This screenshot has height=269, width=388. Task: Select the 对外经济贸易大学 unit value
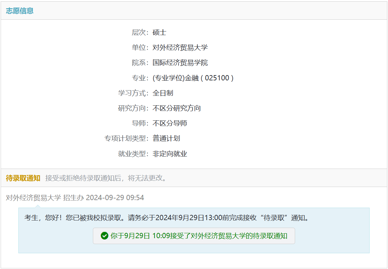click(x=180, y=48)
